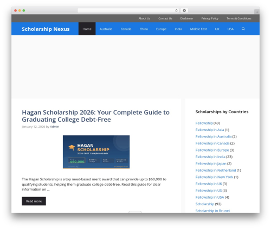
Task: Visit the About Us page
Action: click(144, 18)
